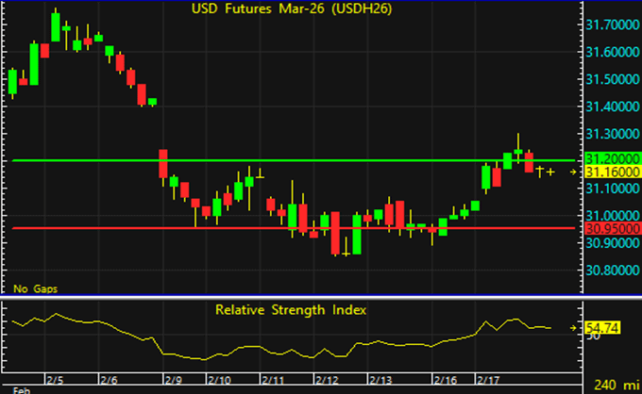Screen dimensions: 642x394
Task: Click the 2/12 date on the time axis
Action: [328, 379]
